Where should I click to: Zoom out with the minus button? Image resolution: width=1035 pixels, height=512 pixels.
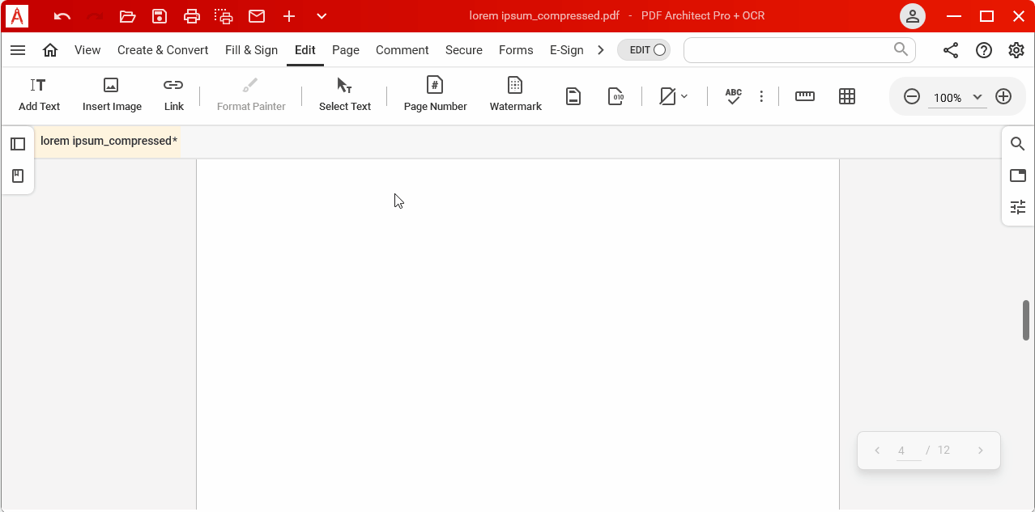[912, 97]
